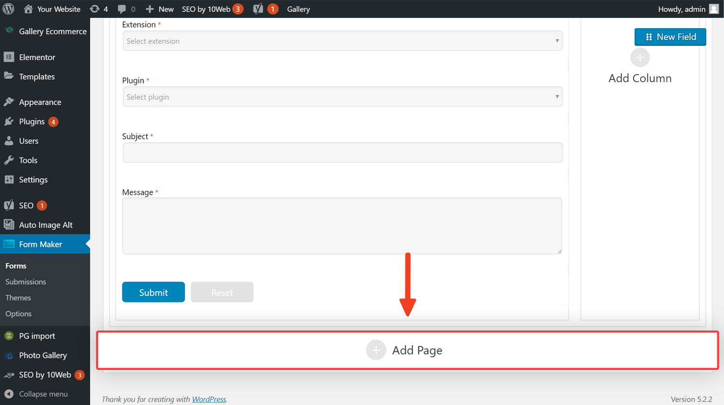This screenshot has height=405, width=724.
Task: Click the Add Column plus icon
Action: pos(640,57)
